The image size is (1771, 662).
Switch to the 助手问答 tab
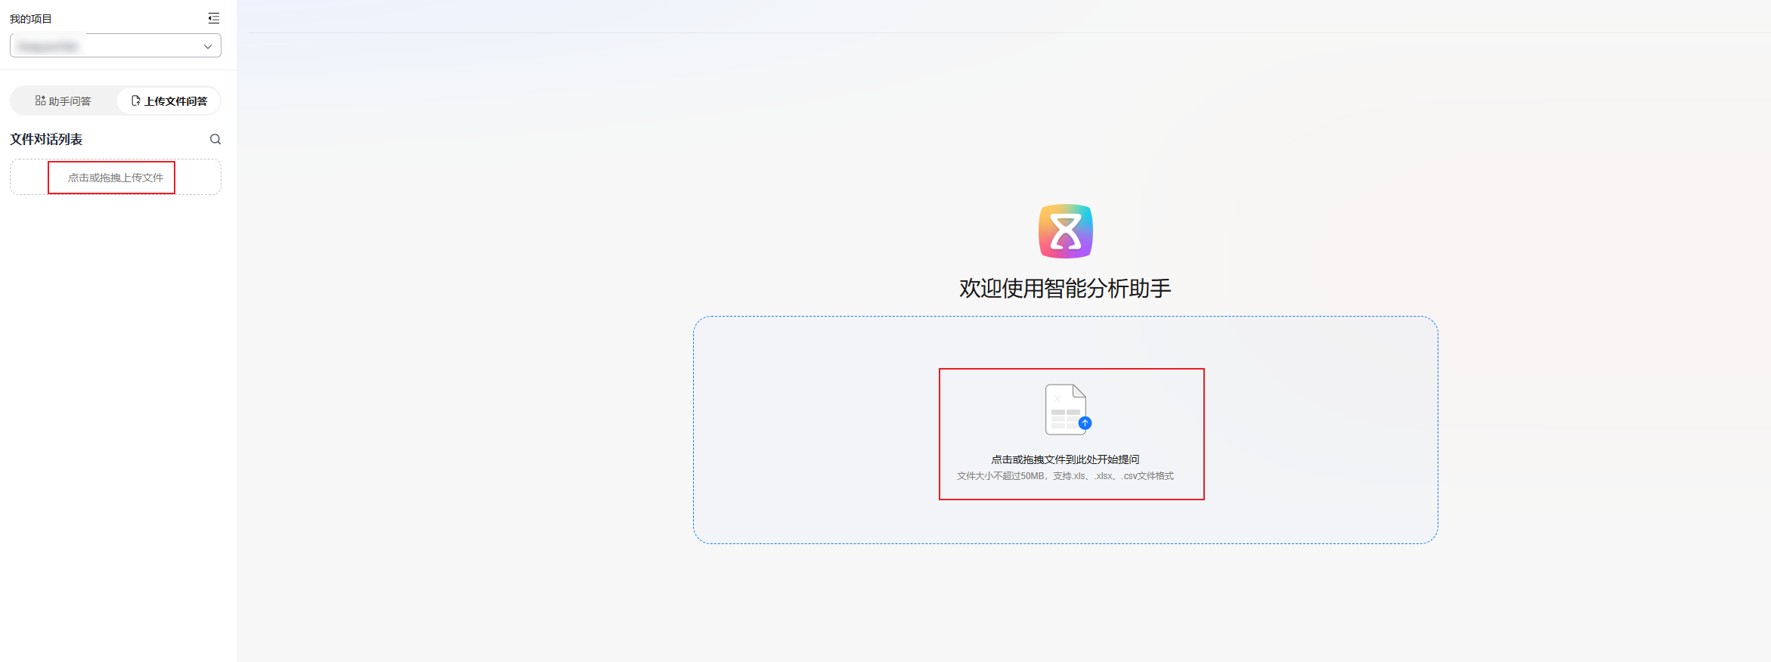click(x=63, y=101)
